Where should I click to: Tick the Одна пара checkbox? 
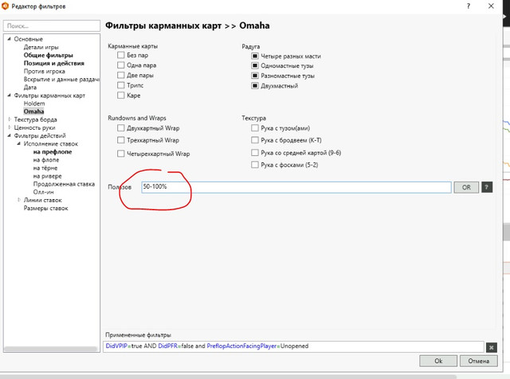click(x=120, y=65)
